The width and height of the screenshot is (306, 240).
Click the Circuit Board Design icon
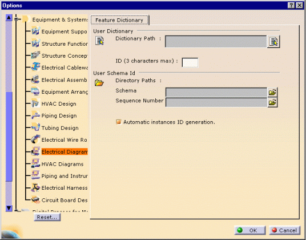pyautogui.click(x=36, y=200)
